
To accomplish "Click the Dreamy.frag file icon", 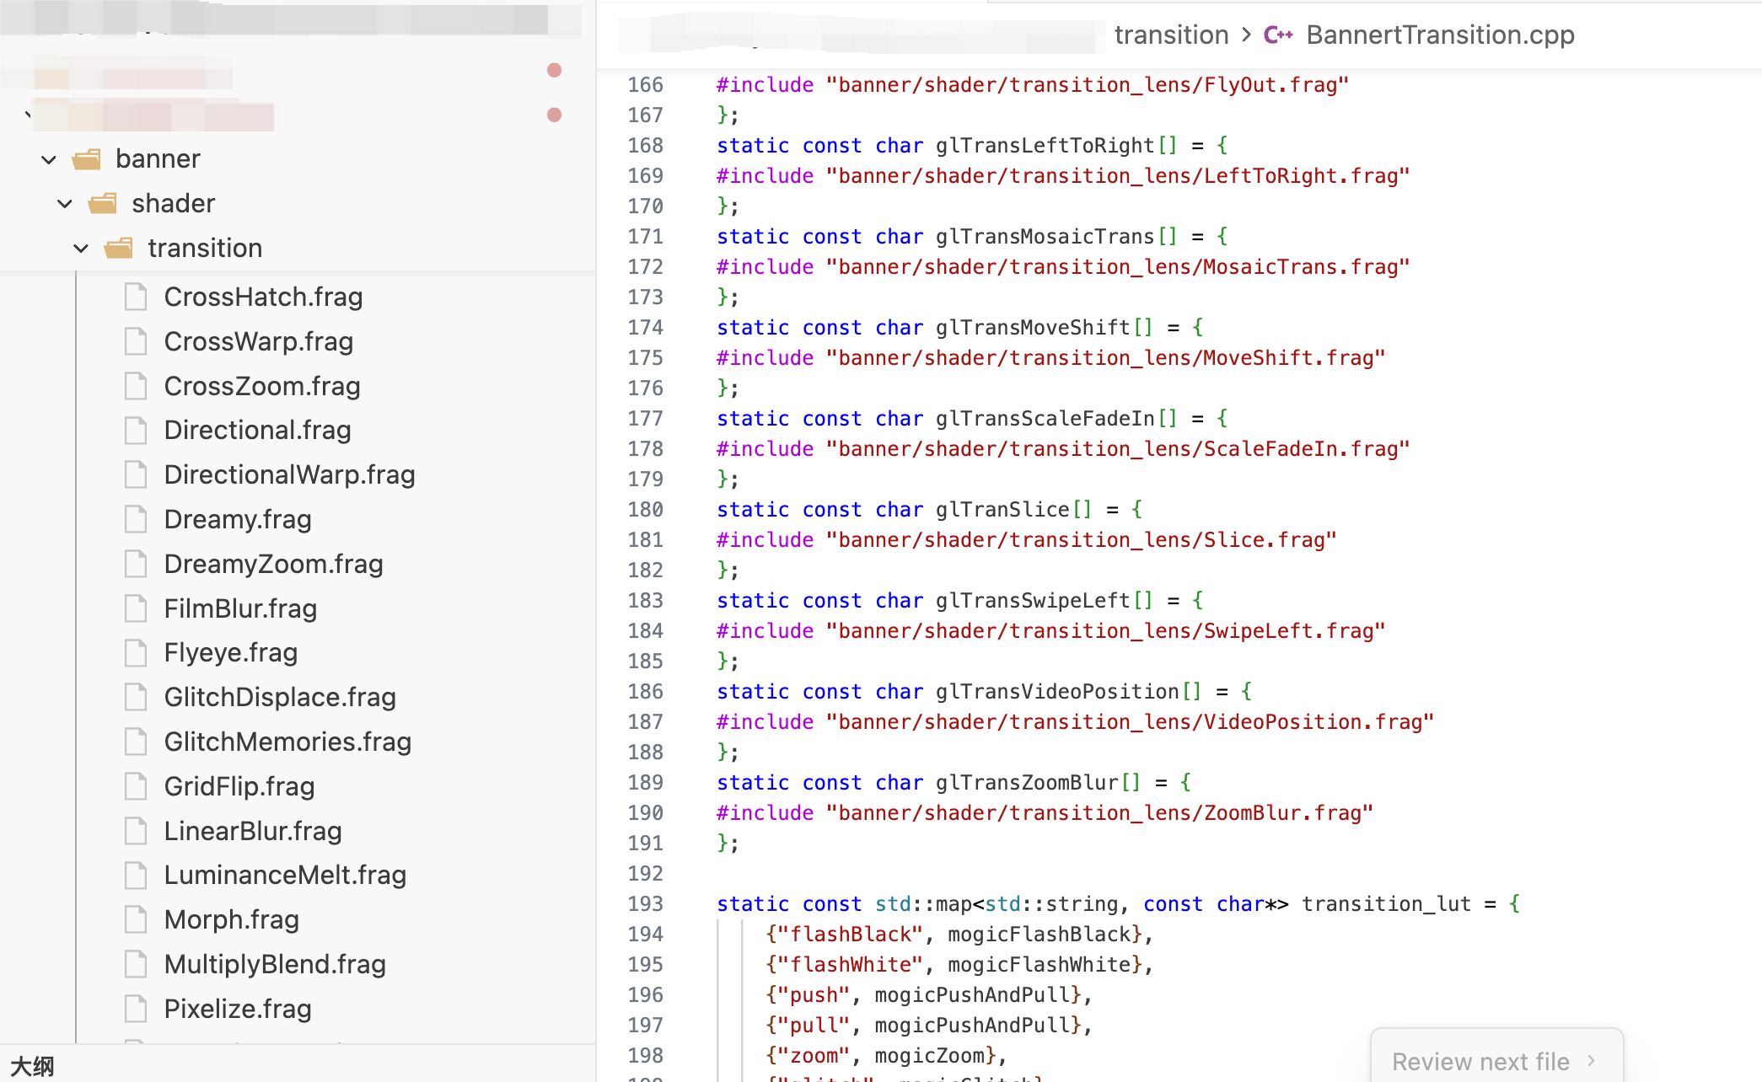I will [136, 519].
